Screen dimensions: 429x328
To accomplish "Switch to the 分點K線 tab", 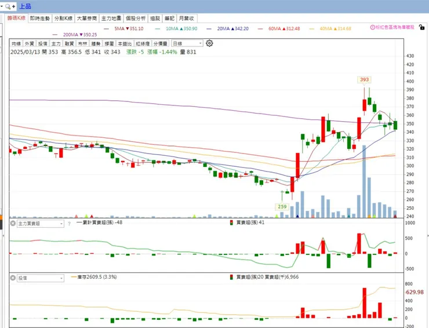I will point(63,19).
